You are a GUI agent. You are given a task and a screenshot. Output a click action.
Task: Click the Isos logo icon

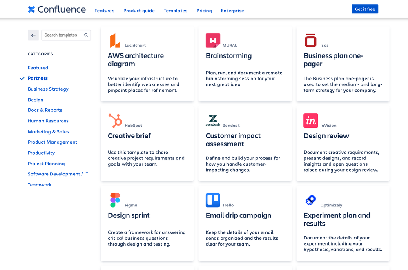310,40
